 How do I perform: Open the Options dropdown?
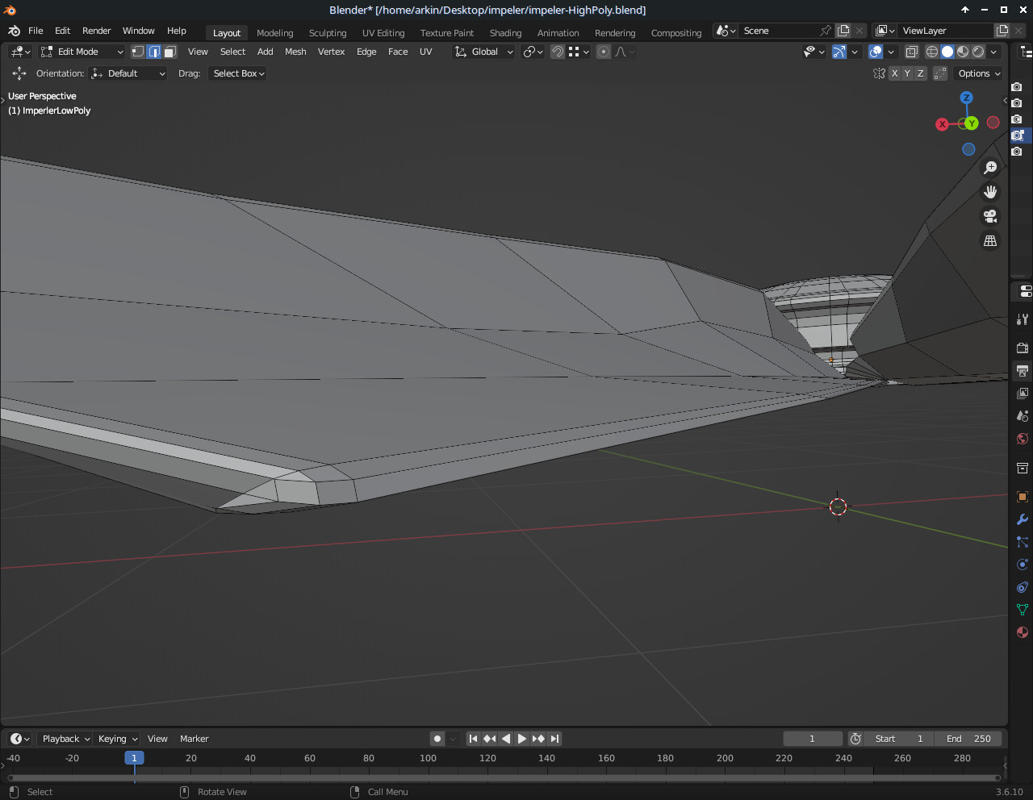point(979,73)
